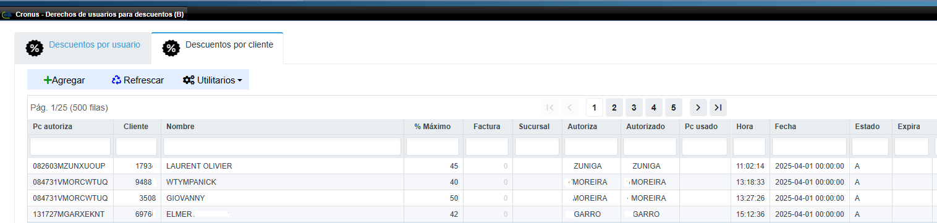Select the GIOVANNY name cell
The width and height of the screenshot is (937, 223).
[282, 198]
